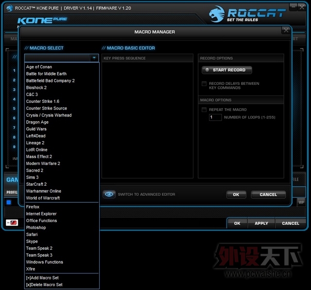Select Age of Conan macro set
Image resolution: width=311 pixels, height=290 pixels.
pos(62,67)
